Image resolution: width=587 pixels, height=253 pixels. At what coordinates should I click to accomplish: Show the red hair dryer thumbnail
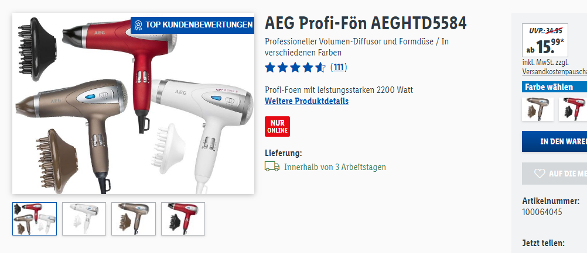click(183, 219)
